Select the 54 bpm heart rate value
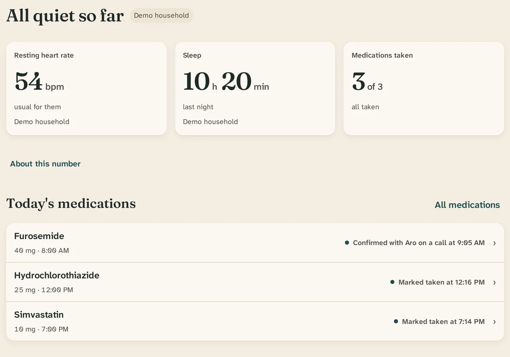Screen dimensions: 510x357 pos(39,82)
